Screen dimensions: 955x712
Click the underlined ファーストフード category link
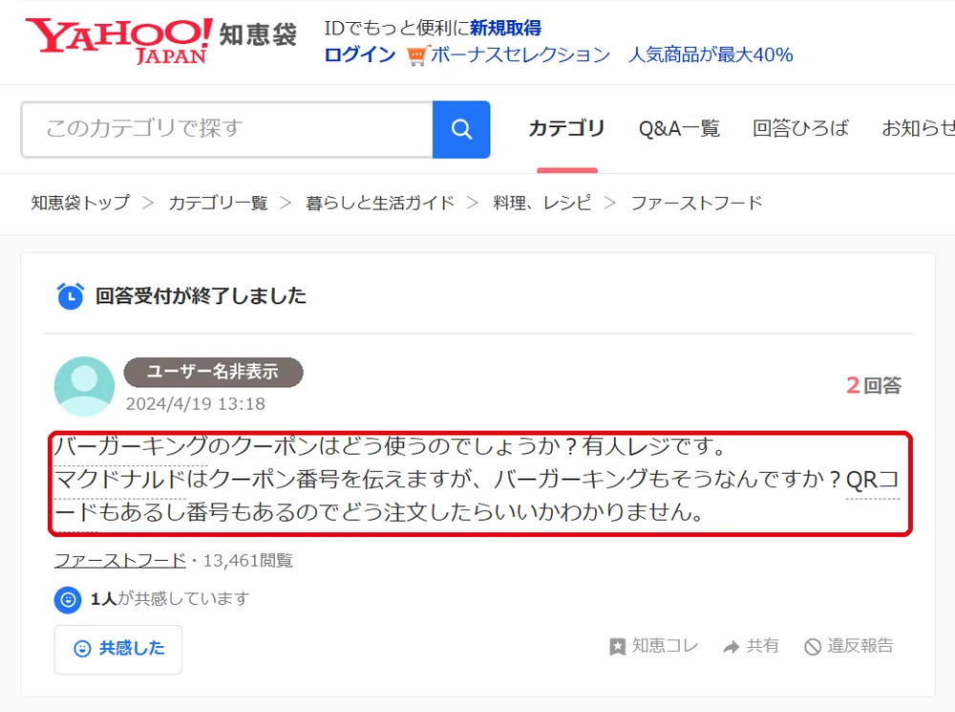[120, 560]
